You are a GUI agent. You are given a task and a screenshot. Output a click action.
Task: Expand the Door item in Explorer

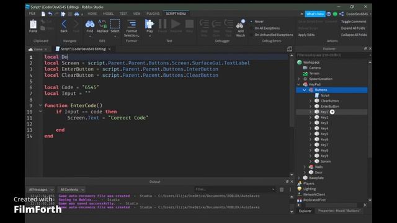pyautogui.click(x=305, y=172)
